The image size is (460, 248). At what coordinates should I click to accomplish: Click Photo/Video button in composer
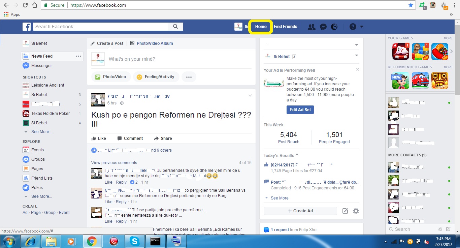(110, 77)
